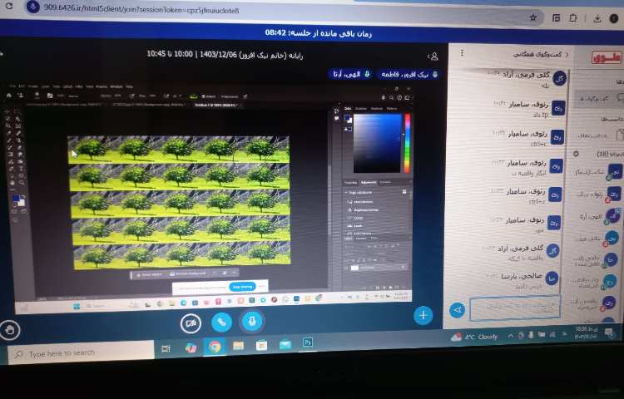This screenshot has width=624, height=399.
Task: Click sender name صالحی، پارسا in chat
Action: (x=522, y=277)
